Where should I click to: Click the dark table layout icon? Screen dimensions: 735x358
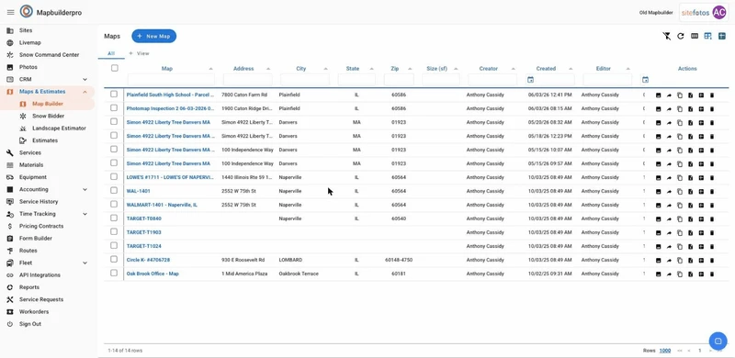722,36
